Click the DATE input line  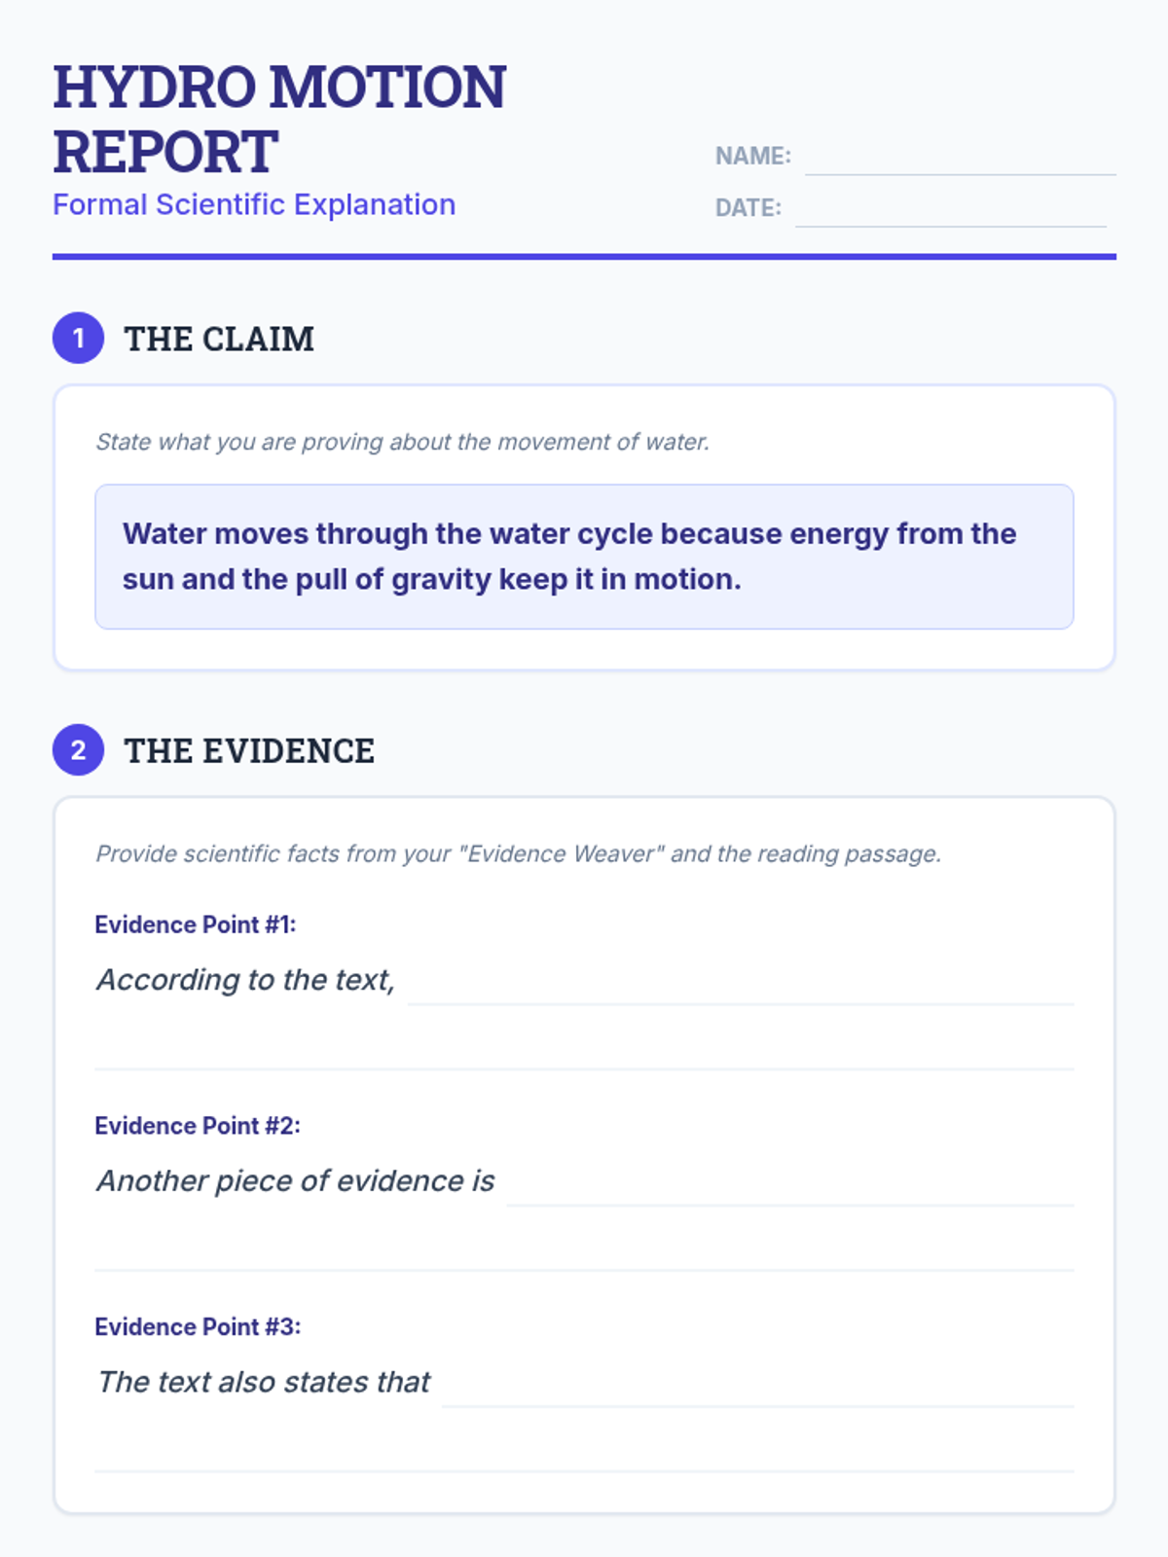point(951,209)
